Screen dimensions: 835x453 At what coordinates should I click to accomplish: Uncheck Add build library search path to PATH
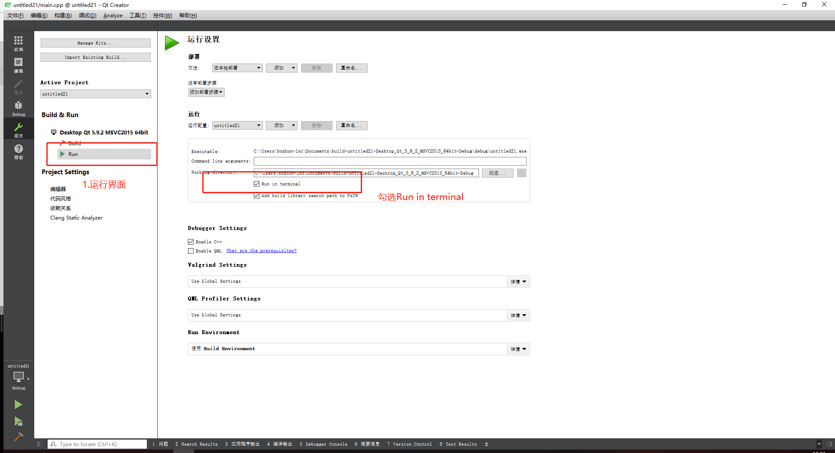click(x=257, y=195)
